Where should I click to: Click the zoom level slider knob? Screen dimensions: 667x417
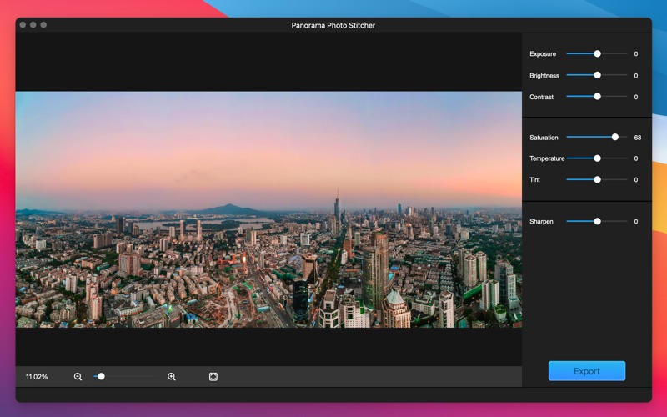coord(101,377)
